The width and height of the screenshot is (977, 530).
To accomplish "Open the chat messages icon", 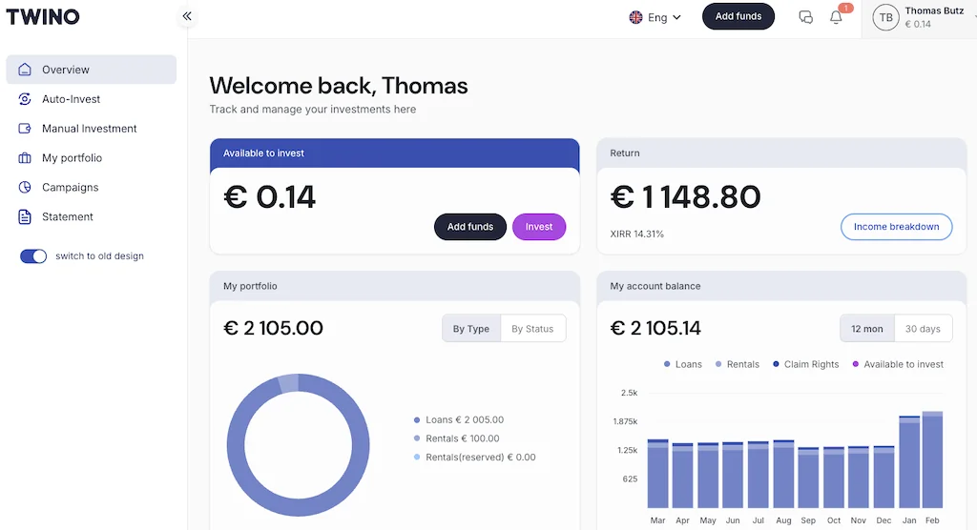I will (x=805, y=17).
